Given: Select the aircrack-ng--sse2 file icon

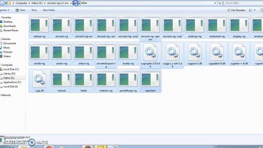Looking at the screenshot, I should [173, 25].
